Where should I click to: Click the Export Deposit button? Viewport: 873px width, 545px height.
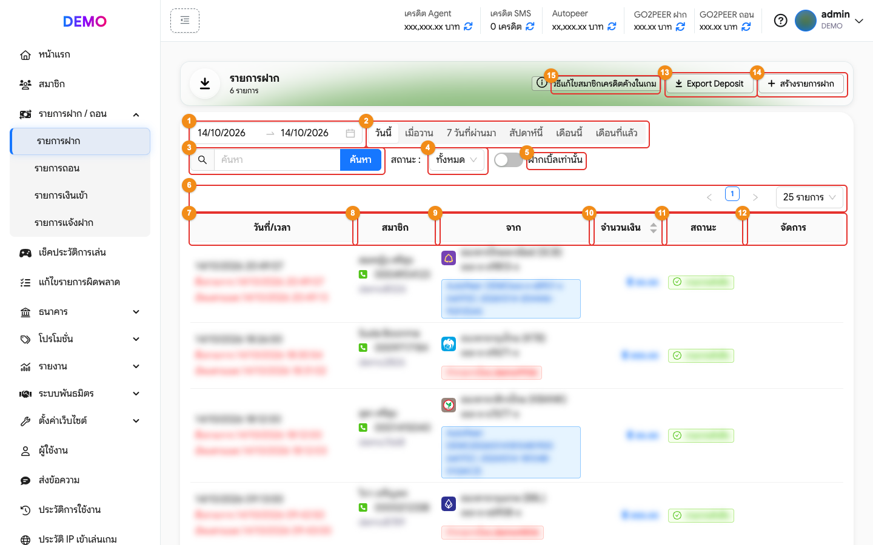709,84
